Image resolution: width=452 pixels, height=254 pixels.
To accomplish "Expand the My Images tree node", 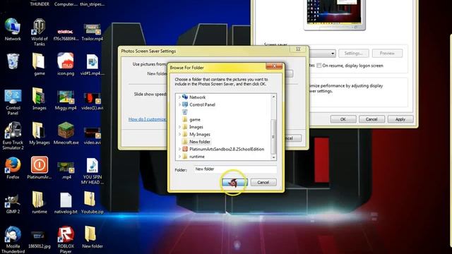I will point(179,134).
